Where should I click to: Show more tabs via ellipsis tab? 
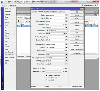(x=63, y=12)
